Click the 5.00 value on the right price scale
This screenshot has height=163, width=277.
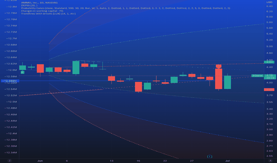point(269,46)
